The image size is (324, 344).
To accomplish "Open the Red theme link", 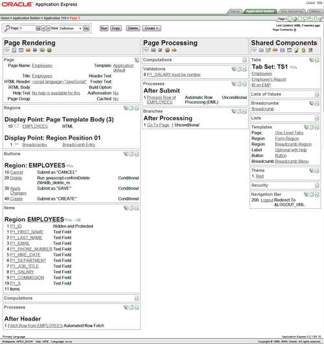I will (260, 177).
